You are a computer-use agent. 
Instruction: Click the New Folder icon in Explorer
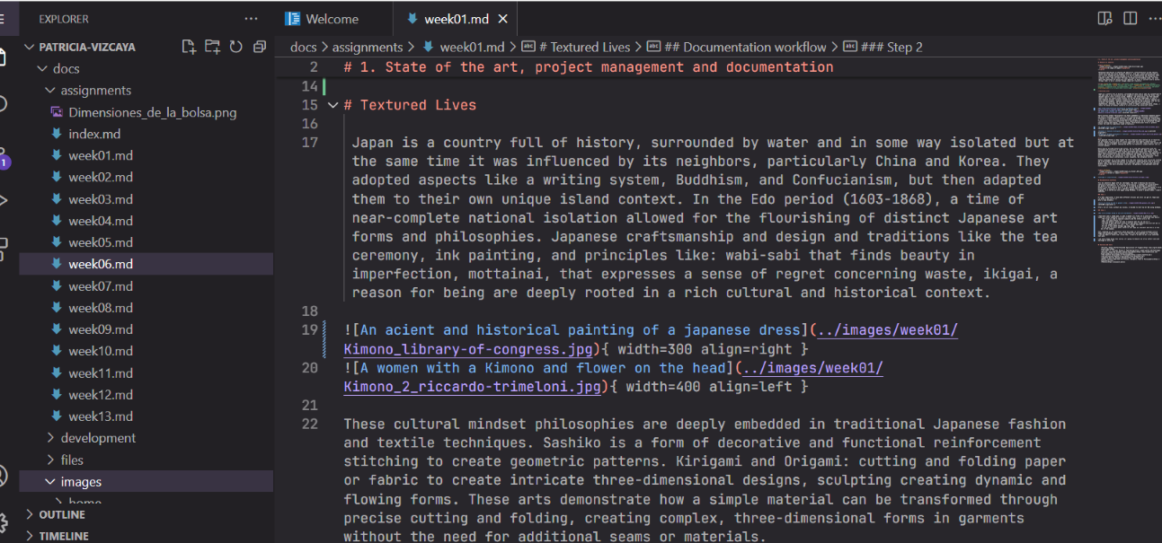coord(212,47)
